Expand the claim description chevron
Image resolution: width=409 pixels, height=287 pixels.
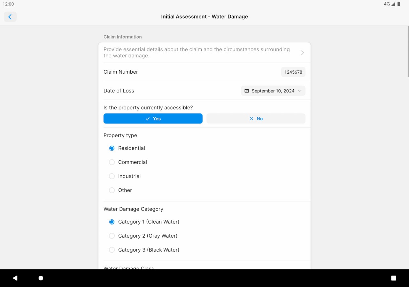302,53
